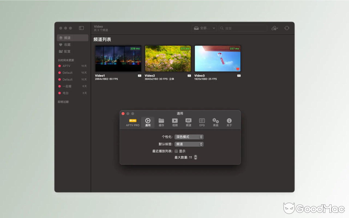Open the 4K 频道 settings pane
Screen dimensions: 349x218
[188, 122]
